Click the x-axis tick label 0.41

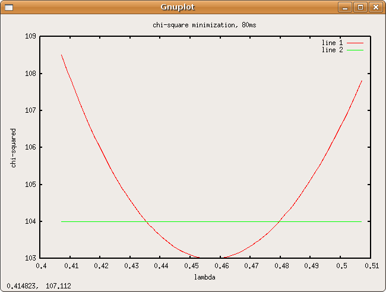tap(71, 266)
